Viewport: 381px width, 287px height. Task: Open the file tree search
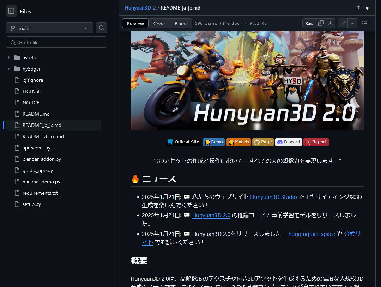(x=101, y=28)
